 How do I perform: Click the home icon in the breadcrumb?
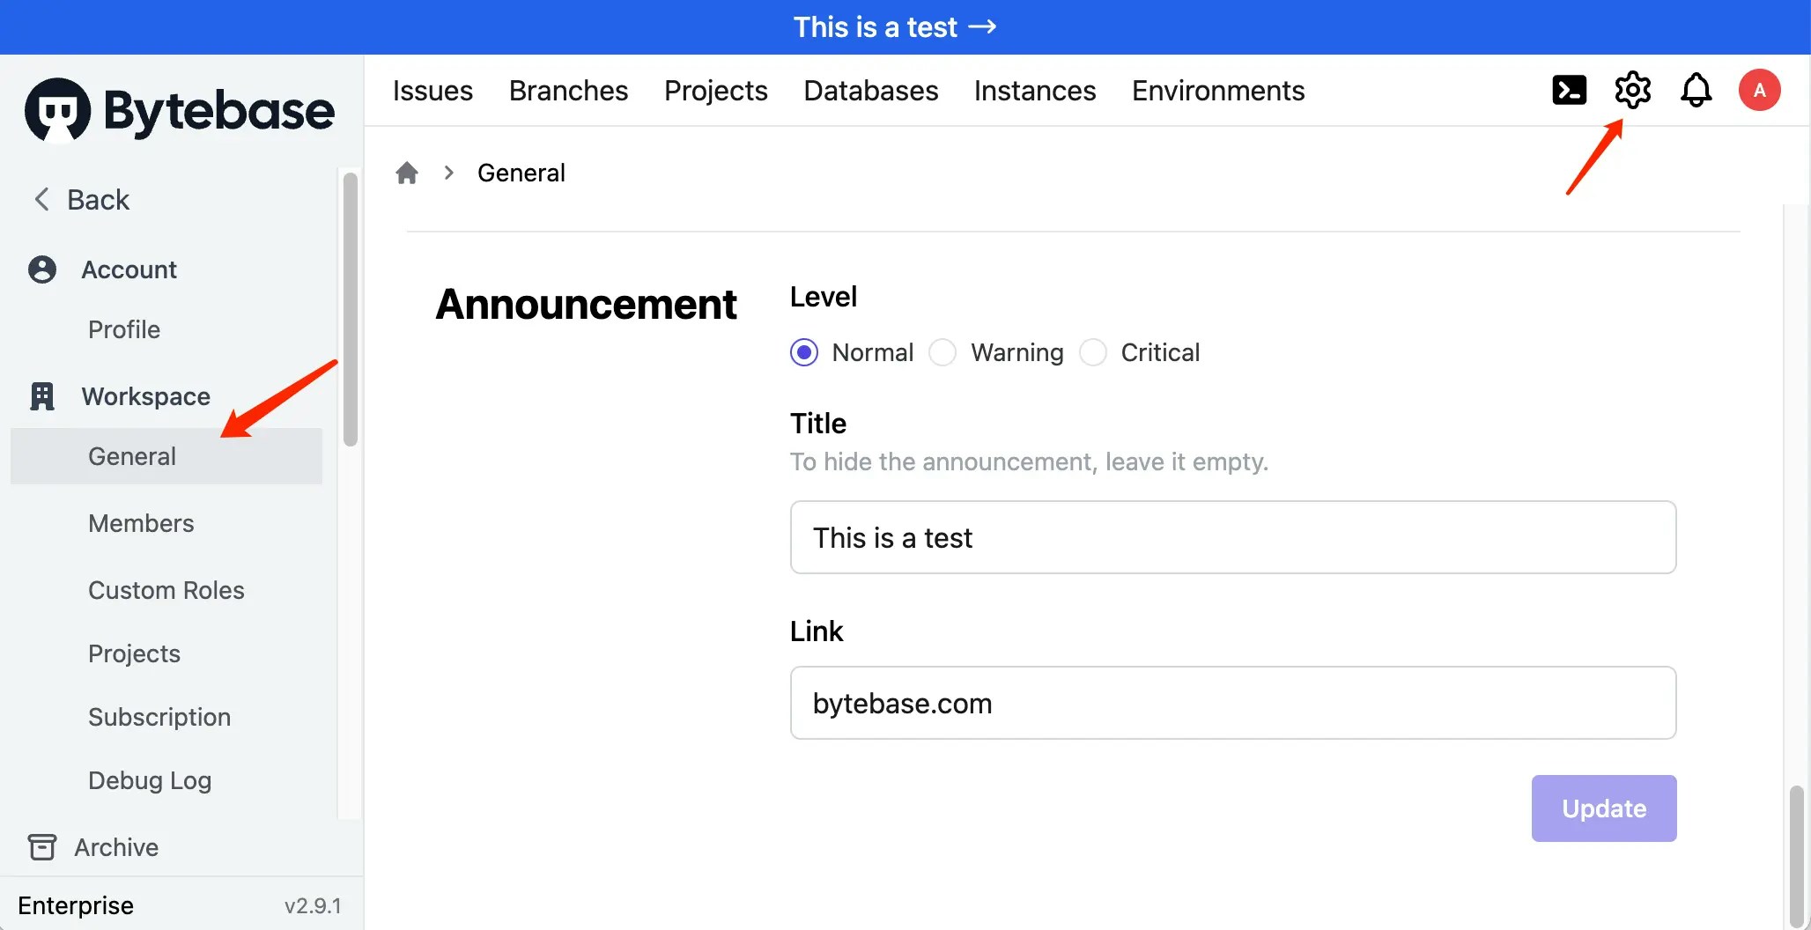pyautogui.click(x=407, y=172)
